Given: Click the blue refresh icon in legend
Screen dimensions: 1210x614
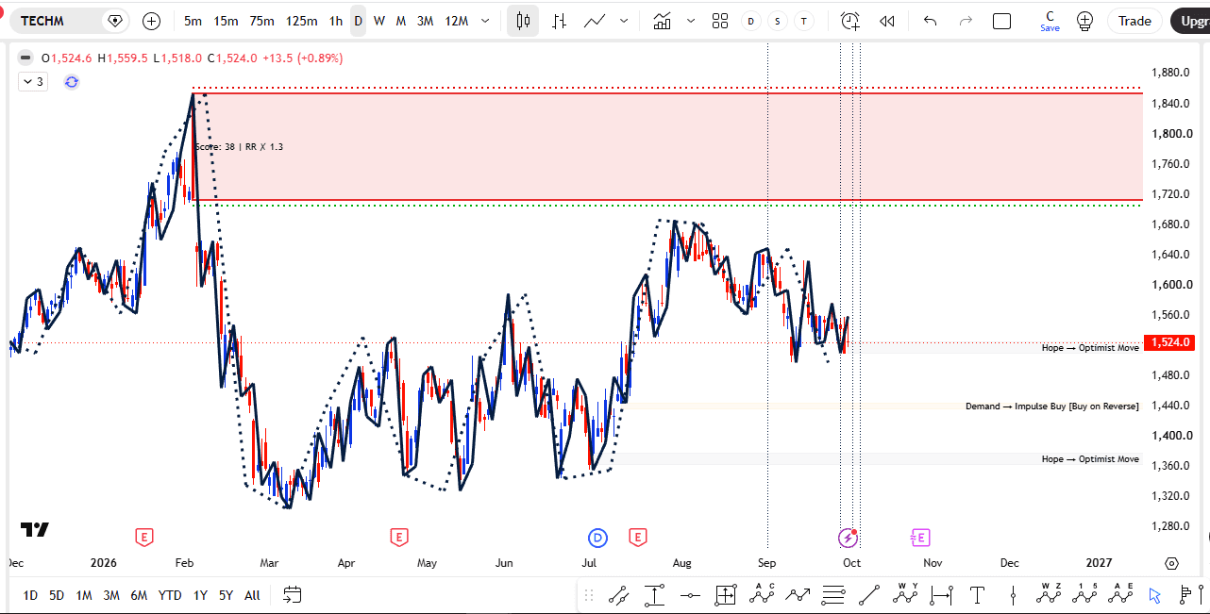Looking at the screenshot, I should 72,82.
